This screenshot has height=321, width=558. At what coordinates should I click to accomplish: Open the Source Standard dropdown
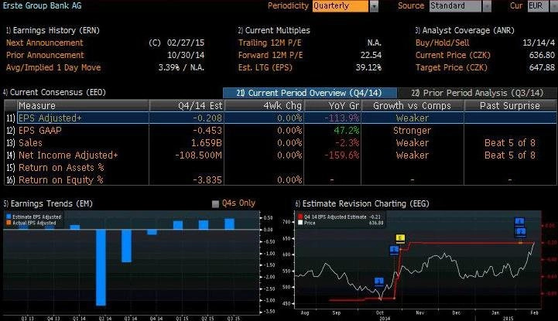[460, 6]
